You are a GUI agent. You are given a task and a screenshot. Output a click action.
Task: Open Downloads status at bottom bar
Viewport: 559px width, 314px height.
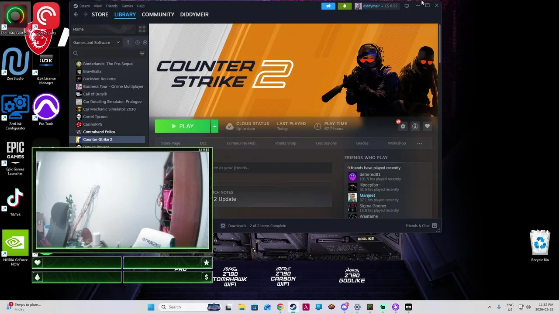coord(253,226)
